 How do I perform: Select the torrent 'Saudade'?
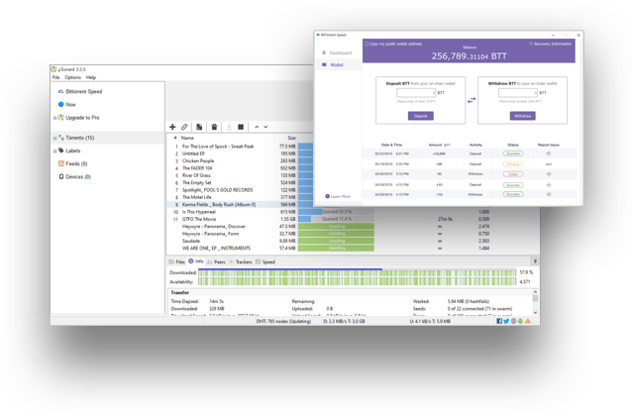tap(191, 241)
